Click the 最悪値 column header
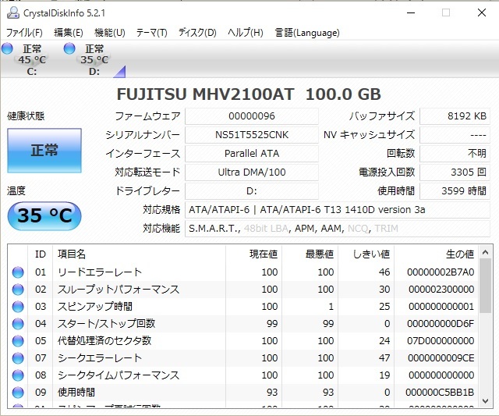The width and height of the screenshot is (499, 416). [310, 254]
